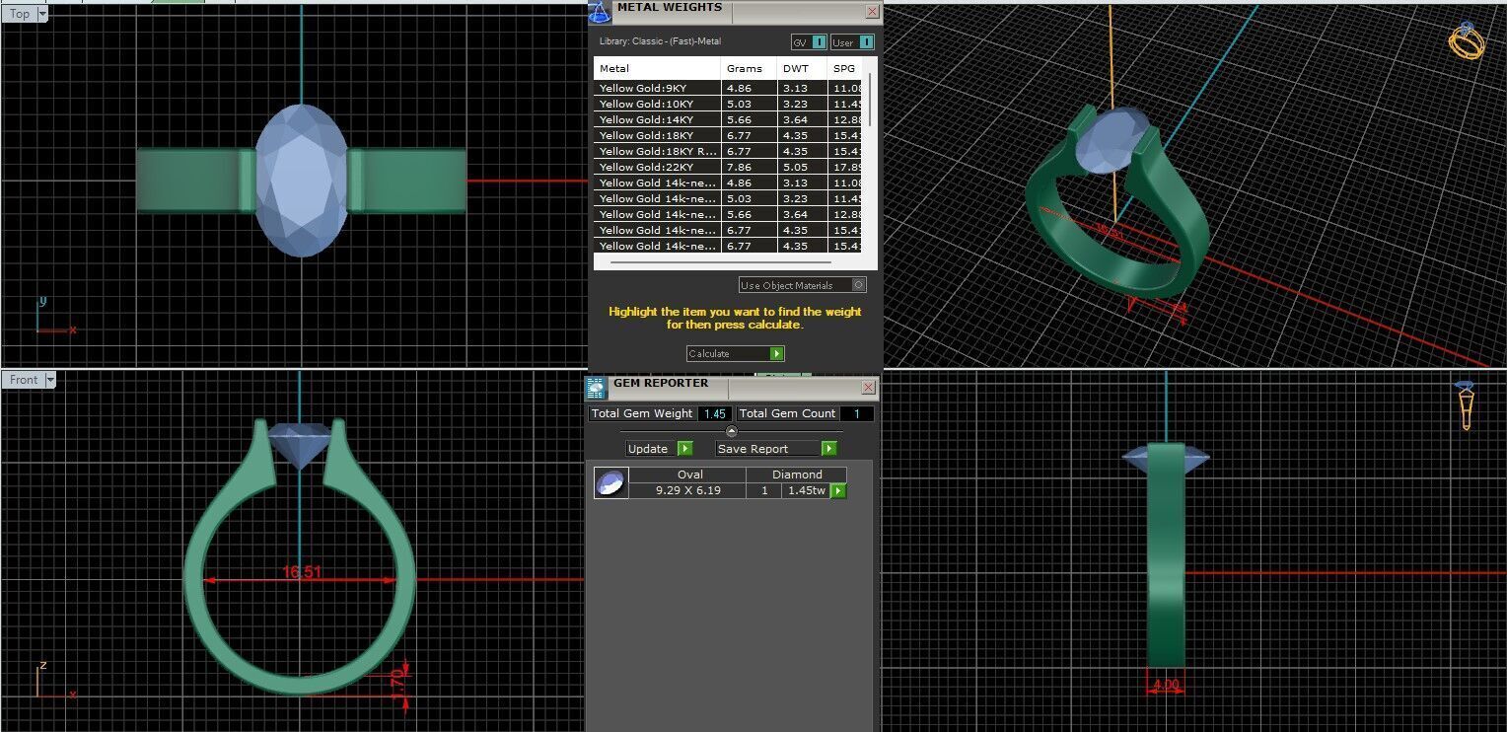Screen dimensions: 1507x732
Task: Click the green arrow next to Save Report
Action: (828, 449)
